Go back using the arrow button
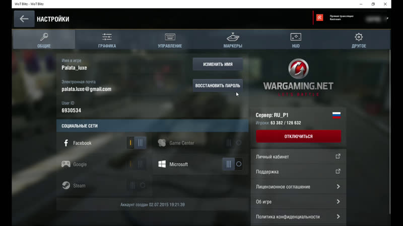Image resolution: width=403 pixels, height=226 pixels. tap(24, 19)
